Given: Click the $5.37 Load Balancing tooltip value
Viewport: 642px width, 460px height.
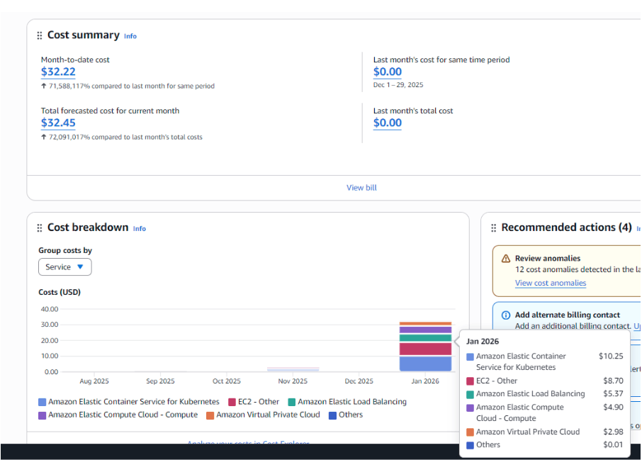Looking at the screenshot, I should 614,393.
